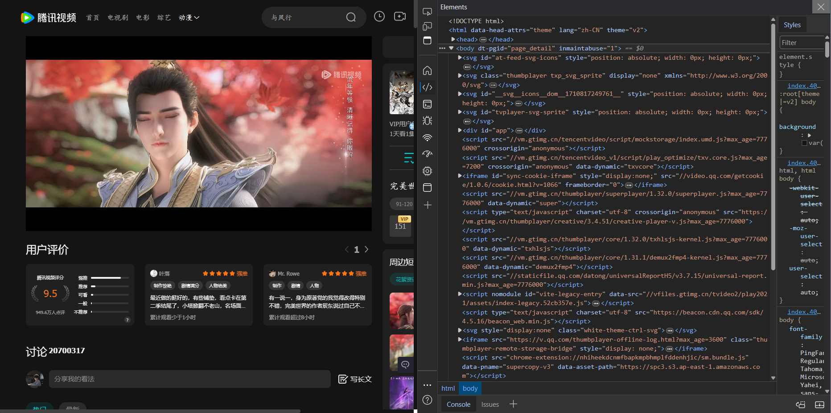Click the dock panel layout icon in DevTools sidebar
The height and width of the screenshot is (413, 831).
427,41
